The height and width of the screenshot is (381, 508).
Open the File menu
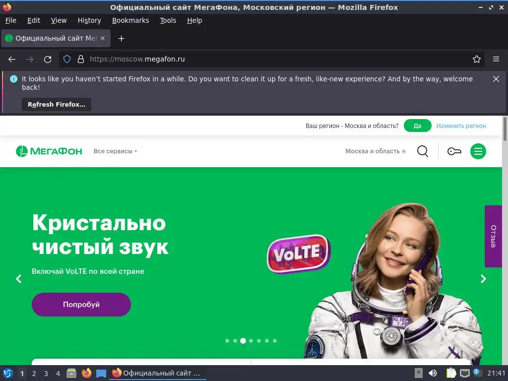click(x=11, y=20)
